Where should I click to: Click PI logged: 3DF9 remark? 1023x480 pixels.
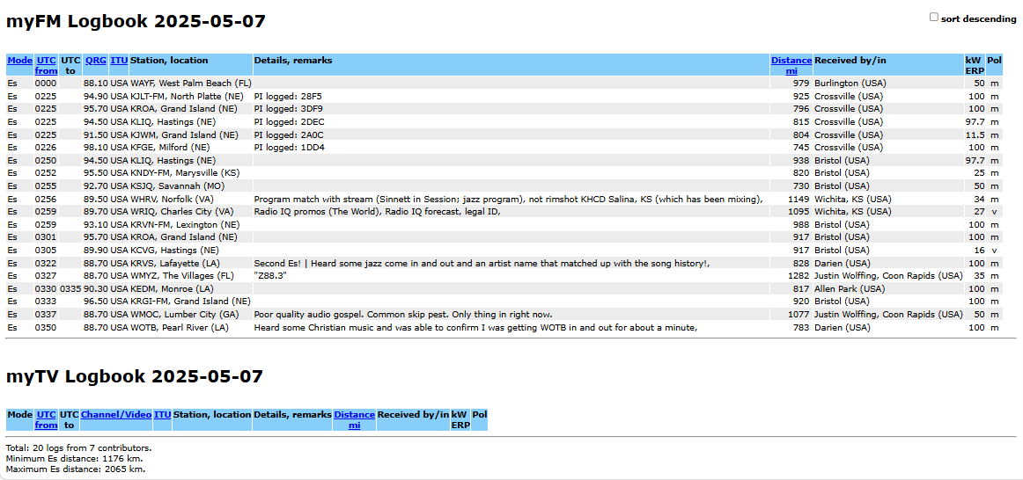(x=289, y=109)
